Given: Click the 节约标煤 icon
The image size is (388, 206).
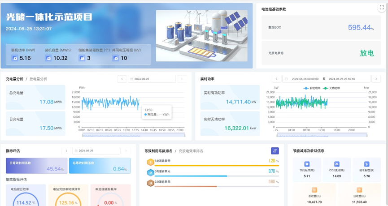Looking at the screenshot, I should click(307, 164).
